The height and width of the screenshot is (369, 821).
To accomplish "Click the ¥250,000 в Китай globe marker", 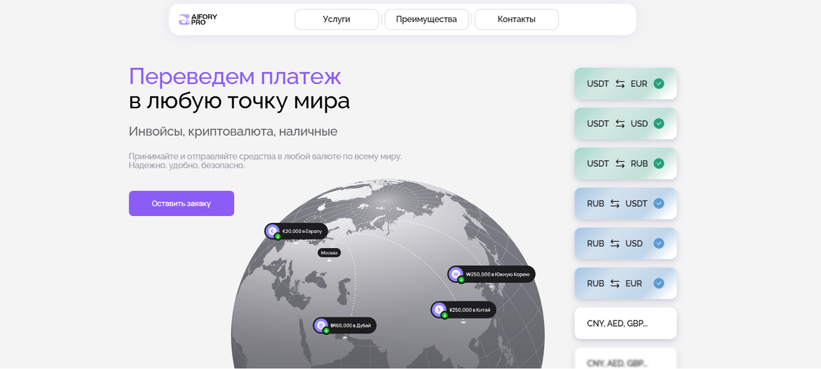I will tap(463, 310).
